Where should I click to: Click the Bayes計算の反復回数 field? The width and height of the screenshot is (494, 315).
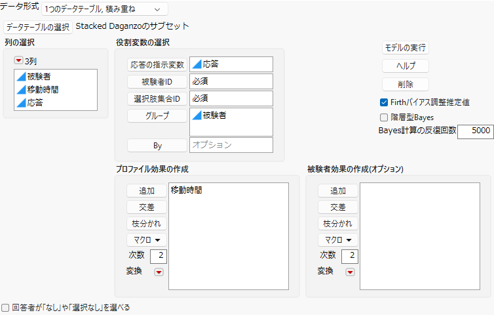point(476,131)
